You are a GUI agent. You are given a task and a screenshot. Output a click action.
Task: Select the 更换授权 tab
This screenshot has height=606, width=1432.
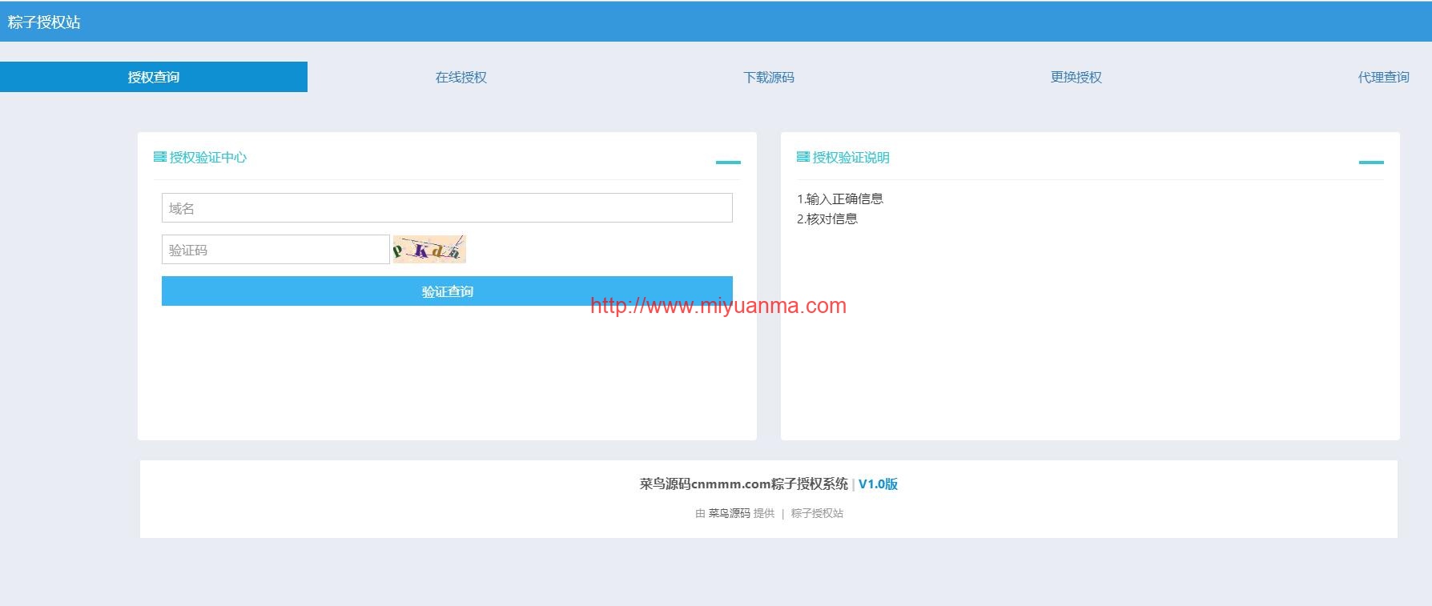[1076, 77]
